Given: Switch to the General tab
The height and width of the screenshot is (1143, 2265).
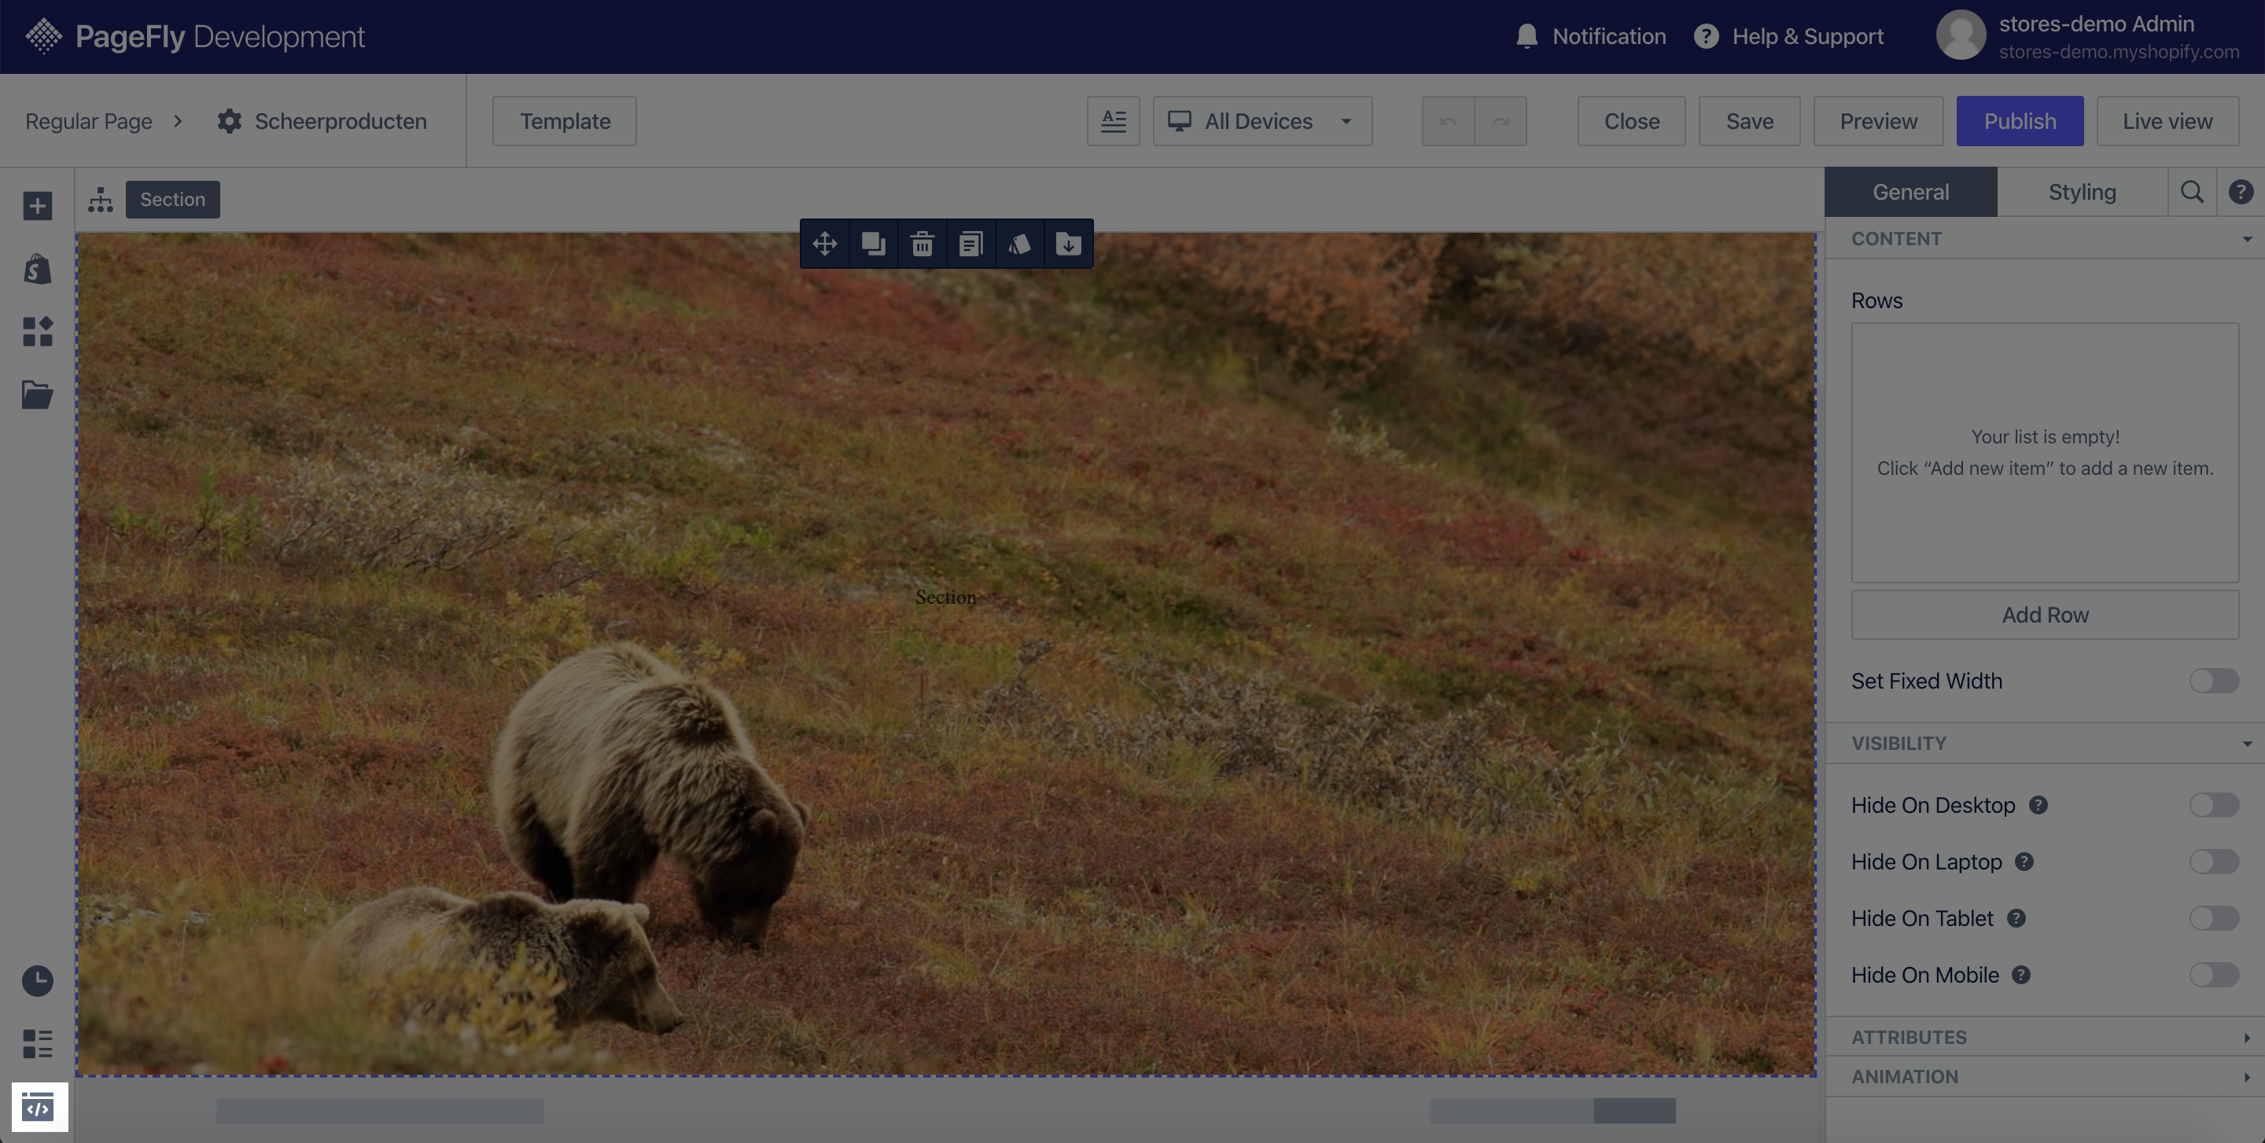Looking at the screenshot, I should coord(1910,192).
